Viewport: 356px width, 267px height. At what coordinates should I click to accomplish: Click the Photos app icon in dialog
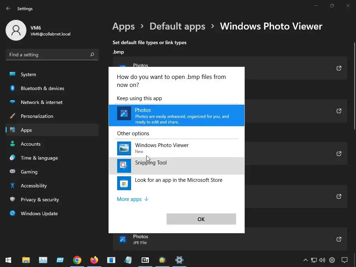click(124, 113)
